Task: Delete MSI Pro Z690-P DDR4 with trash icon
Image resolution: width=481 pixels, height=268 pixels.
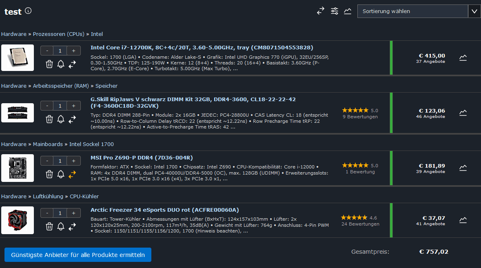Action: click(49, 174)
